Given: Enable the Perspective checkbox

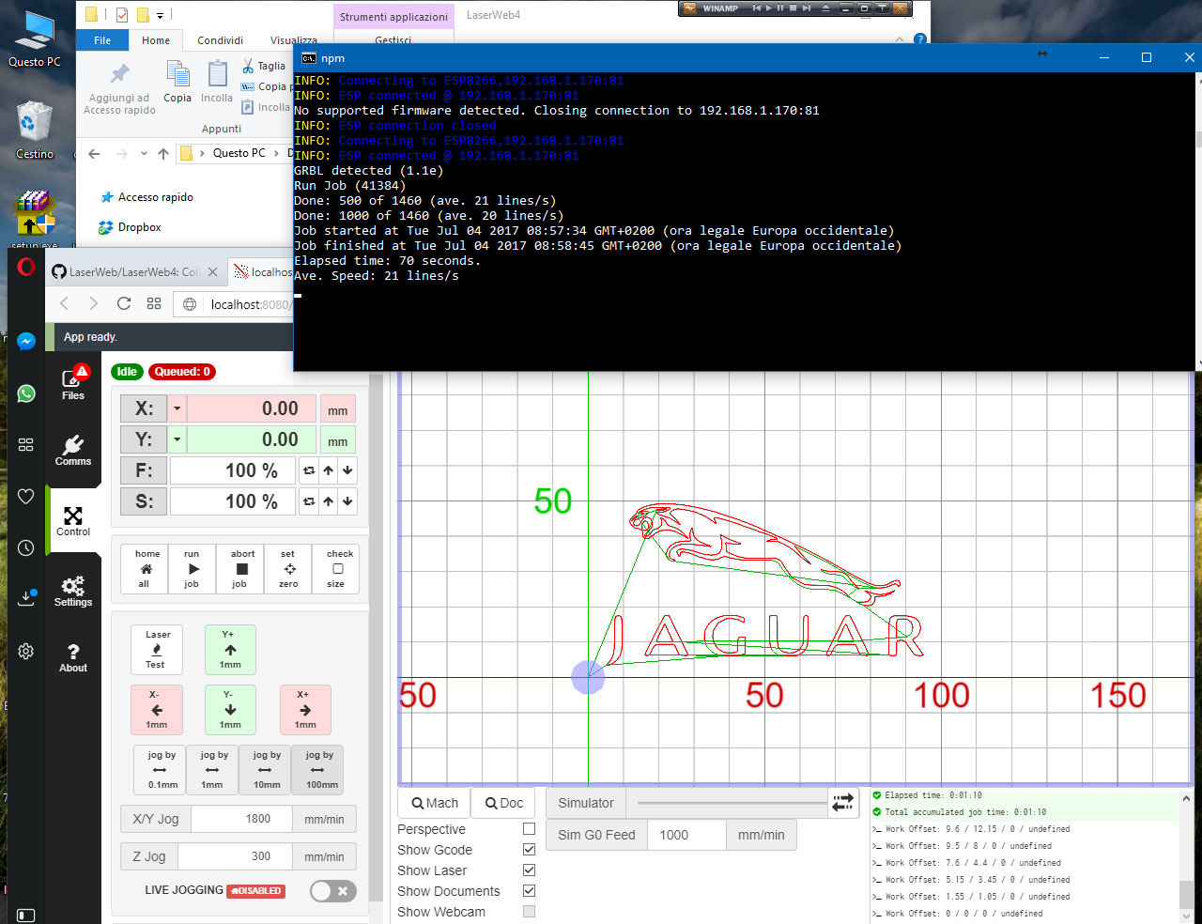Looking at the screenshot, I should click(x=529, y=829).
